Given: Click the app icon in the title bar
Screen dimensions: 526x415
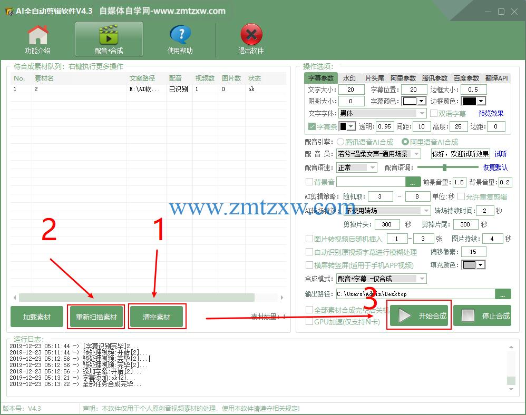Looking at the screenshot, I should click(8, 10).
